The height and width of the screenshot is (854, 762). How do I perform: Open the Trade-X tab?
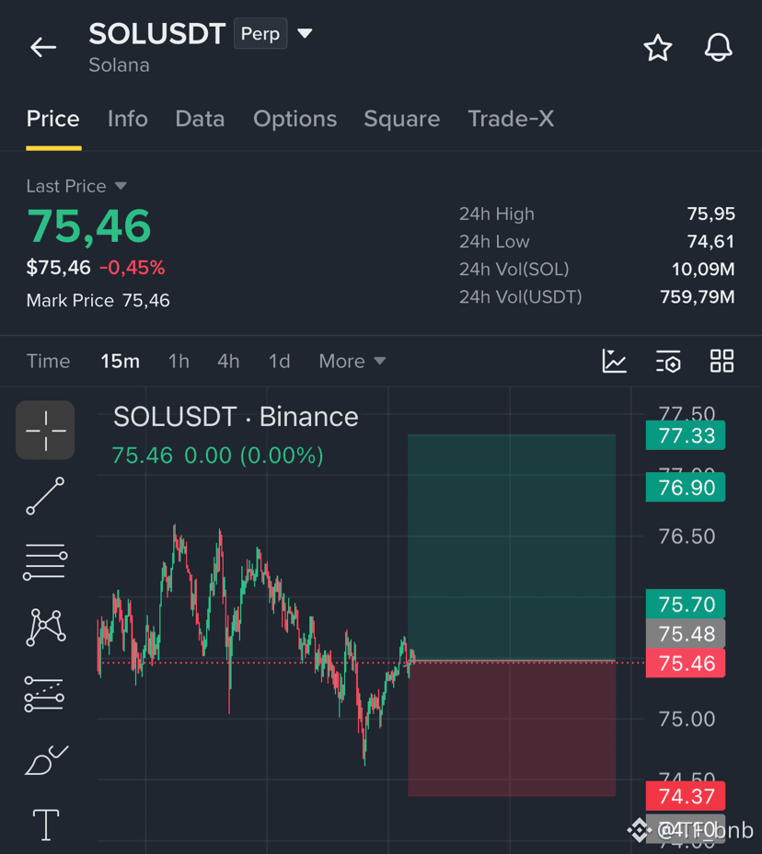point(511,119)
